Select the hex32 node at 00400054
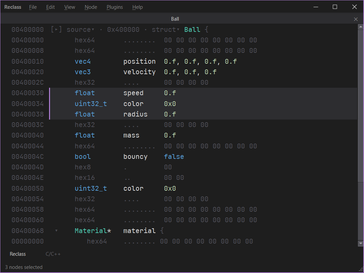The image size is (364, 273). click(85, 199)
